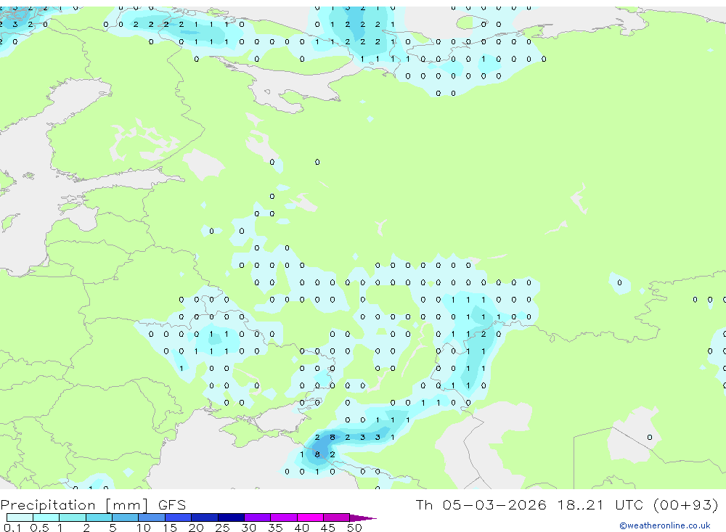Click the '45' legend scale label

click(328, 528)
